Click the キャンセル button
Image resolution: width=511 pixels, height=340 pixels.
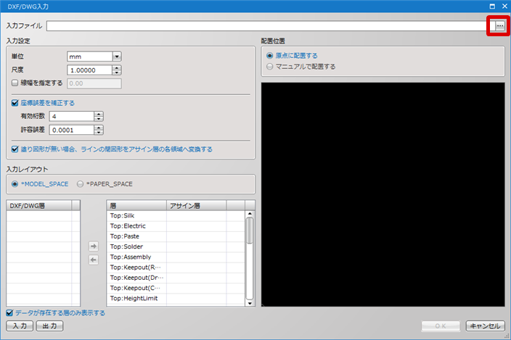[x=486, y=326]
